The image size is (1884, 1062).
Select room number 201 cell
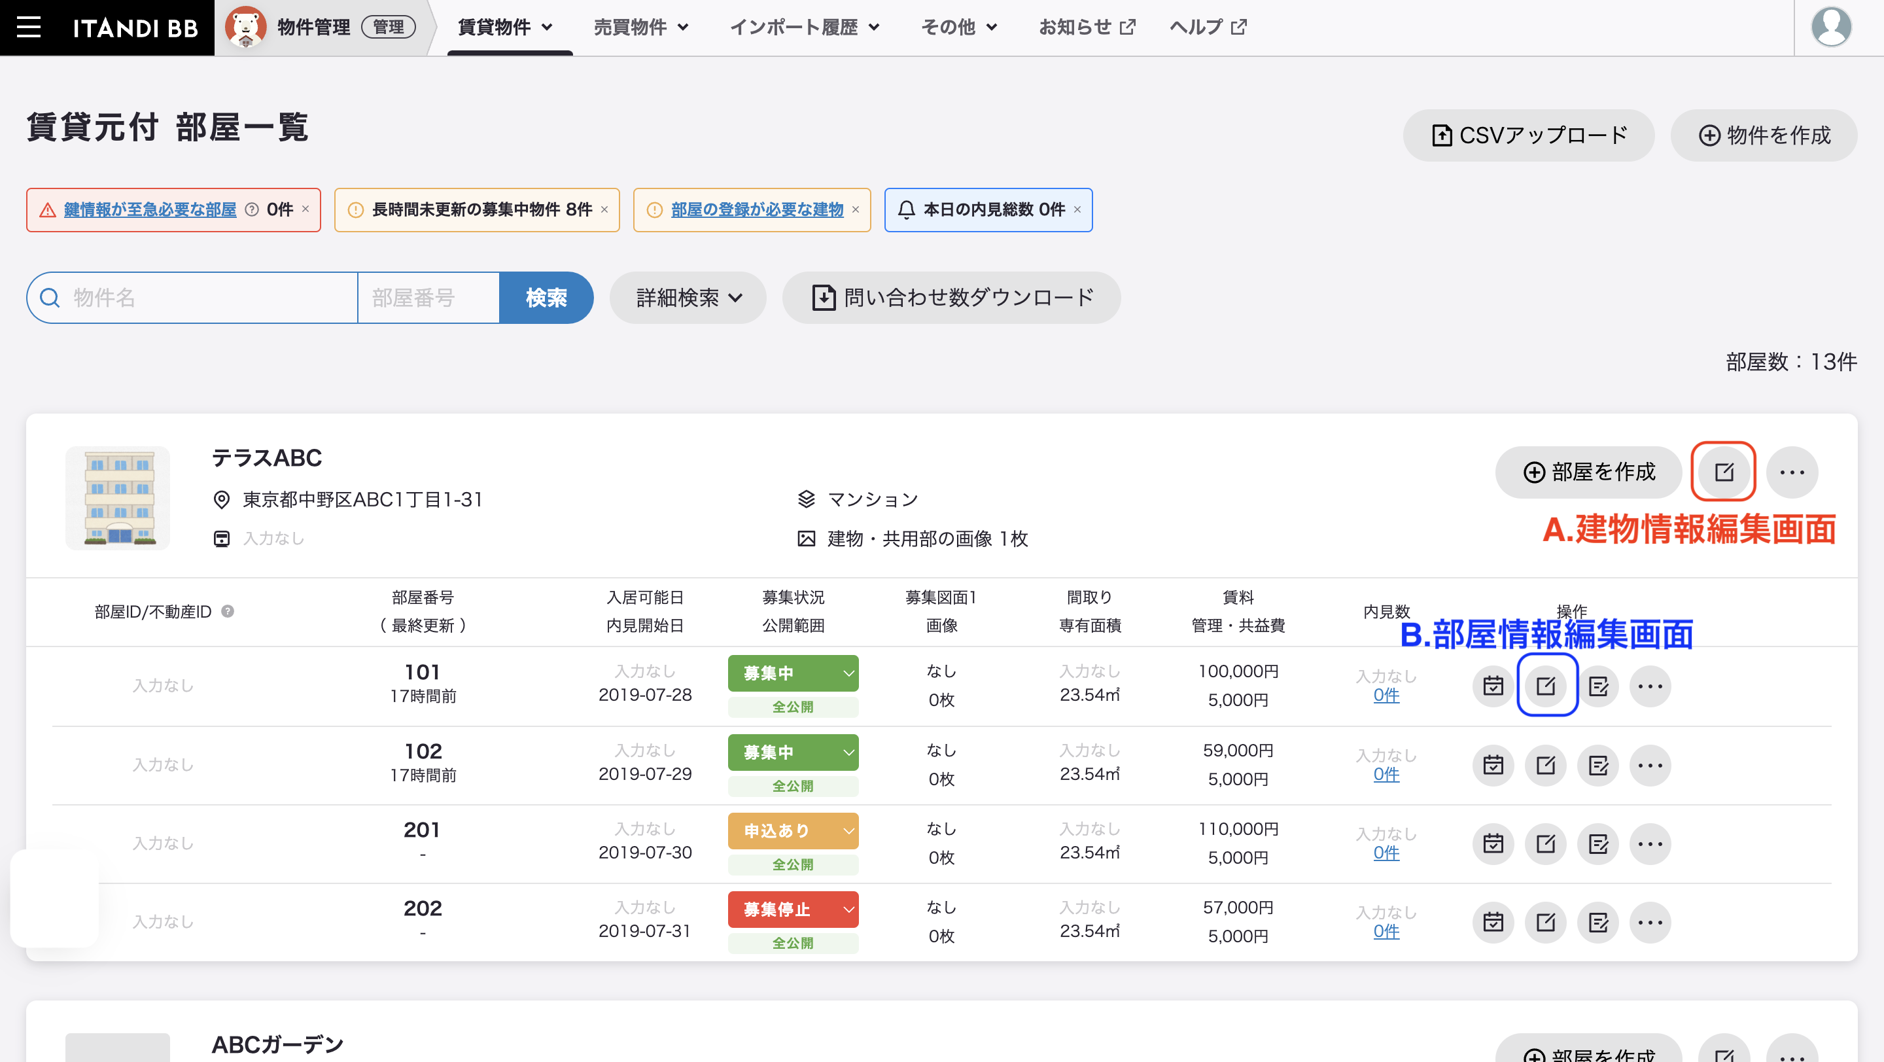tap(423, 830)
